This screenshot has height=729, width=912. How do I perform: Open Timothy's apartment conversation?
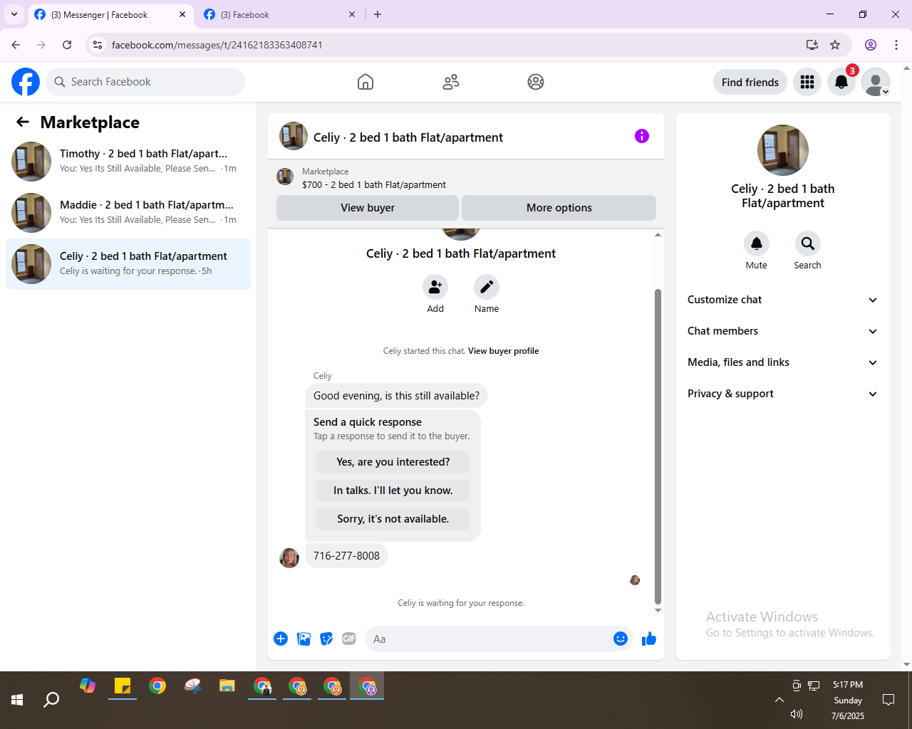point(128,162)
